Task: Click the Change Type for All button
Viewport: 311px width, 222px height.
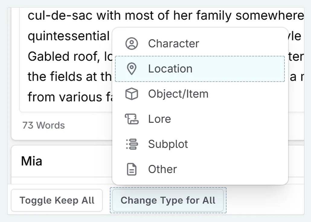Action: (168, 200)
